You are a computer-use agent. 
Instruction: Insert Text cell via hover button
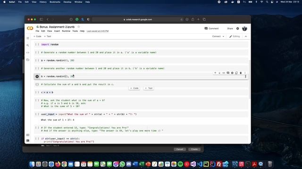[x=149, y=88]
